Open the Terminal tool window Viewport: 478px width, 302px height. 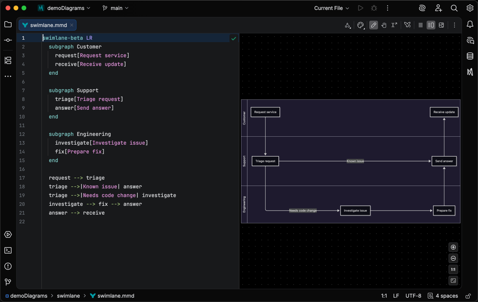[x=8, y=250]
